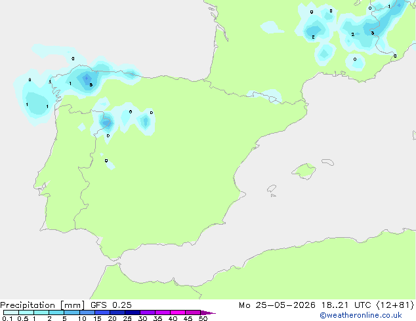Screen dimensions: 416x321
Task: Click the legend value '30'
Action: [142, 318]
